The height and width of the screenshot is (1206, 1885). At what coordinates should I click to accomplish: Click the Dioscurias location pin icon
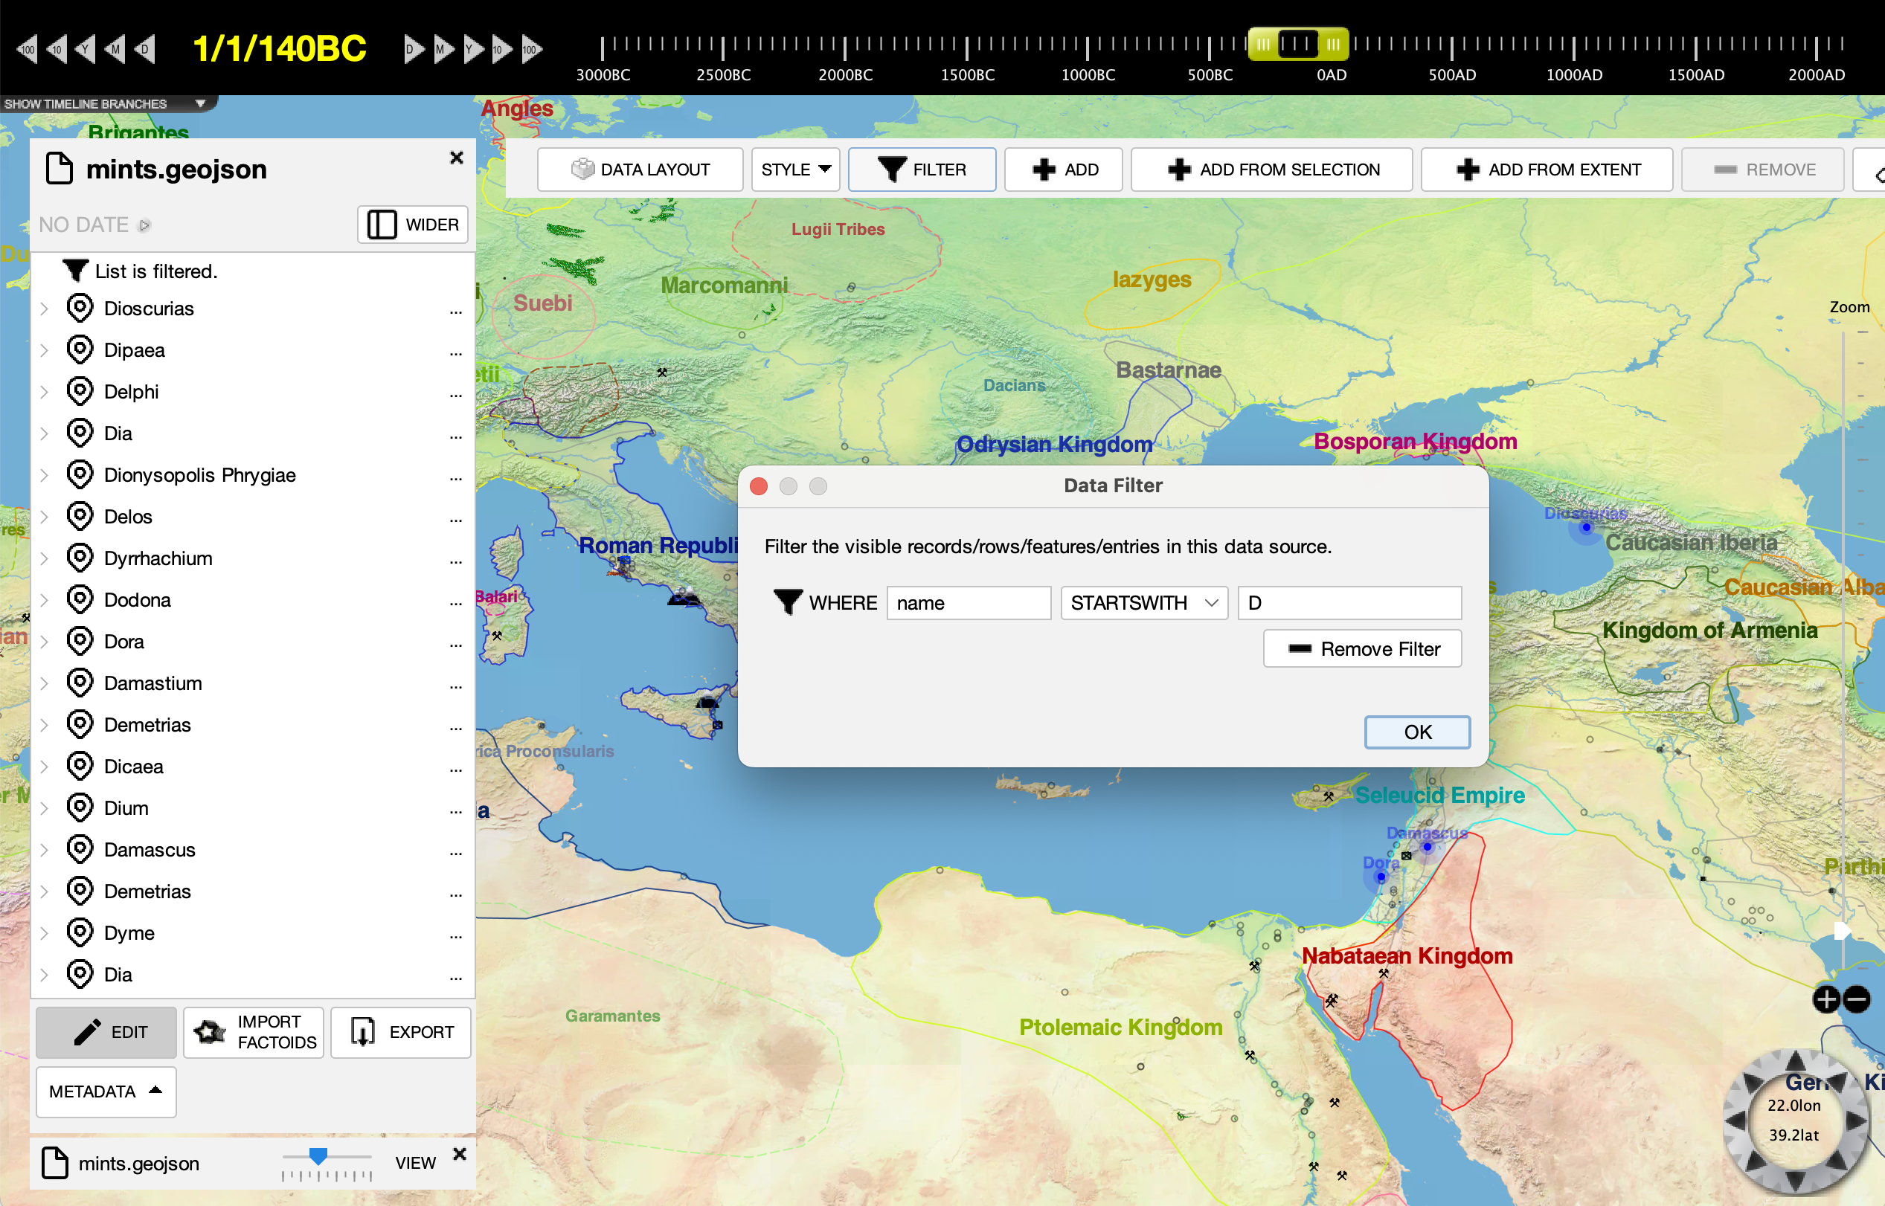pyautogui.click(x=80, y=308)
